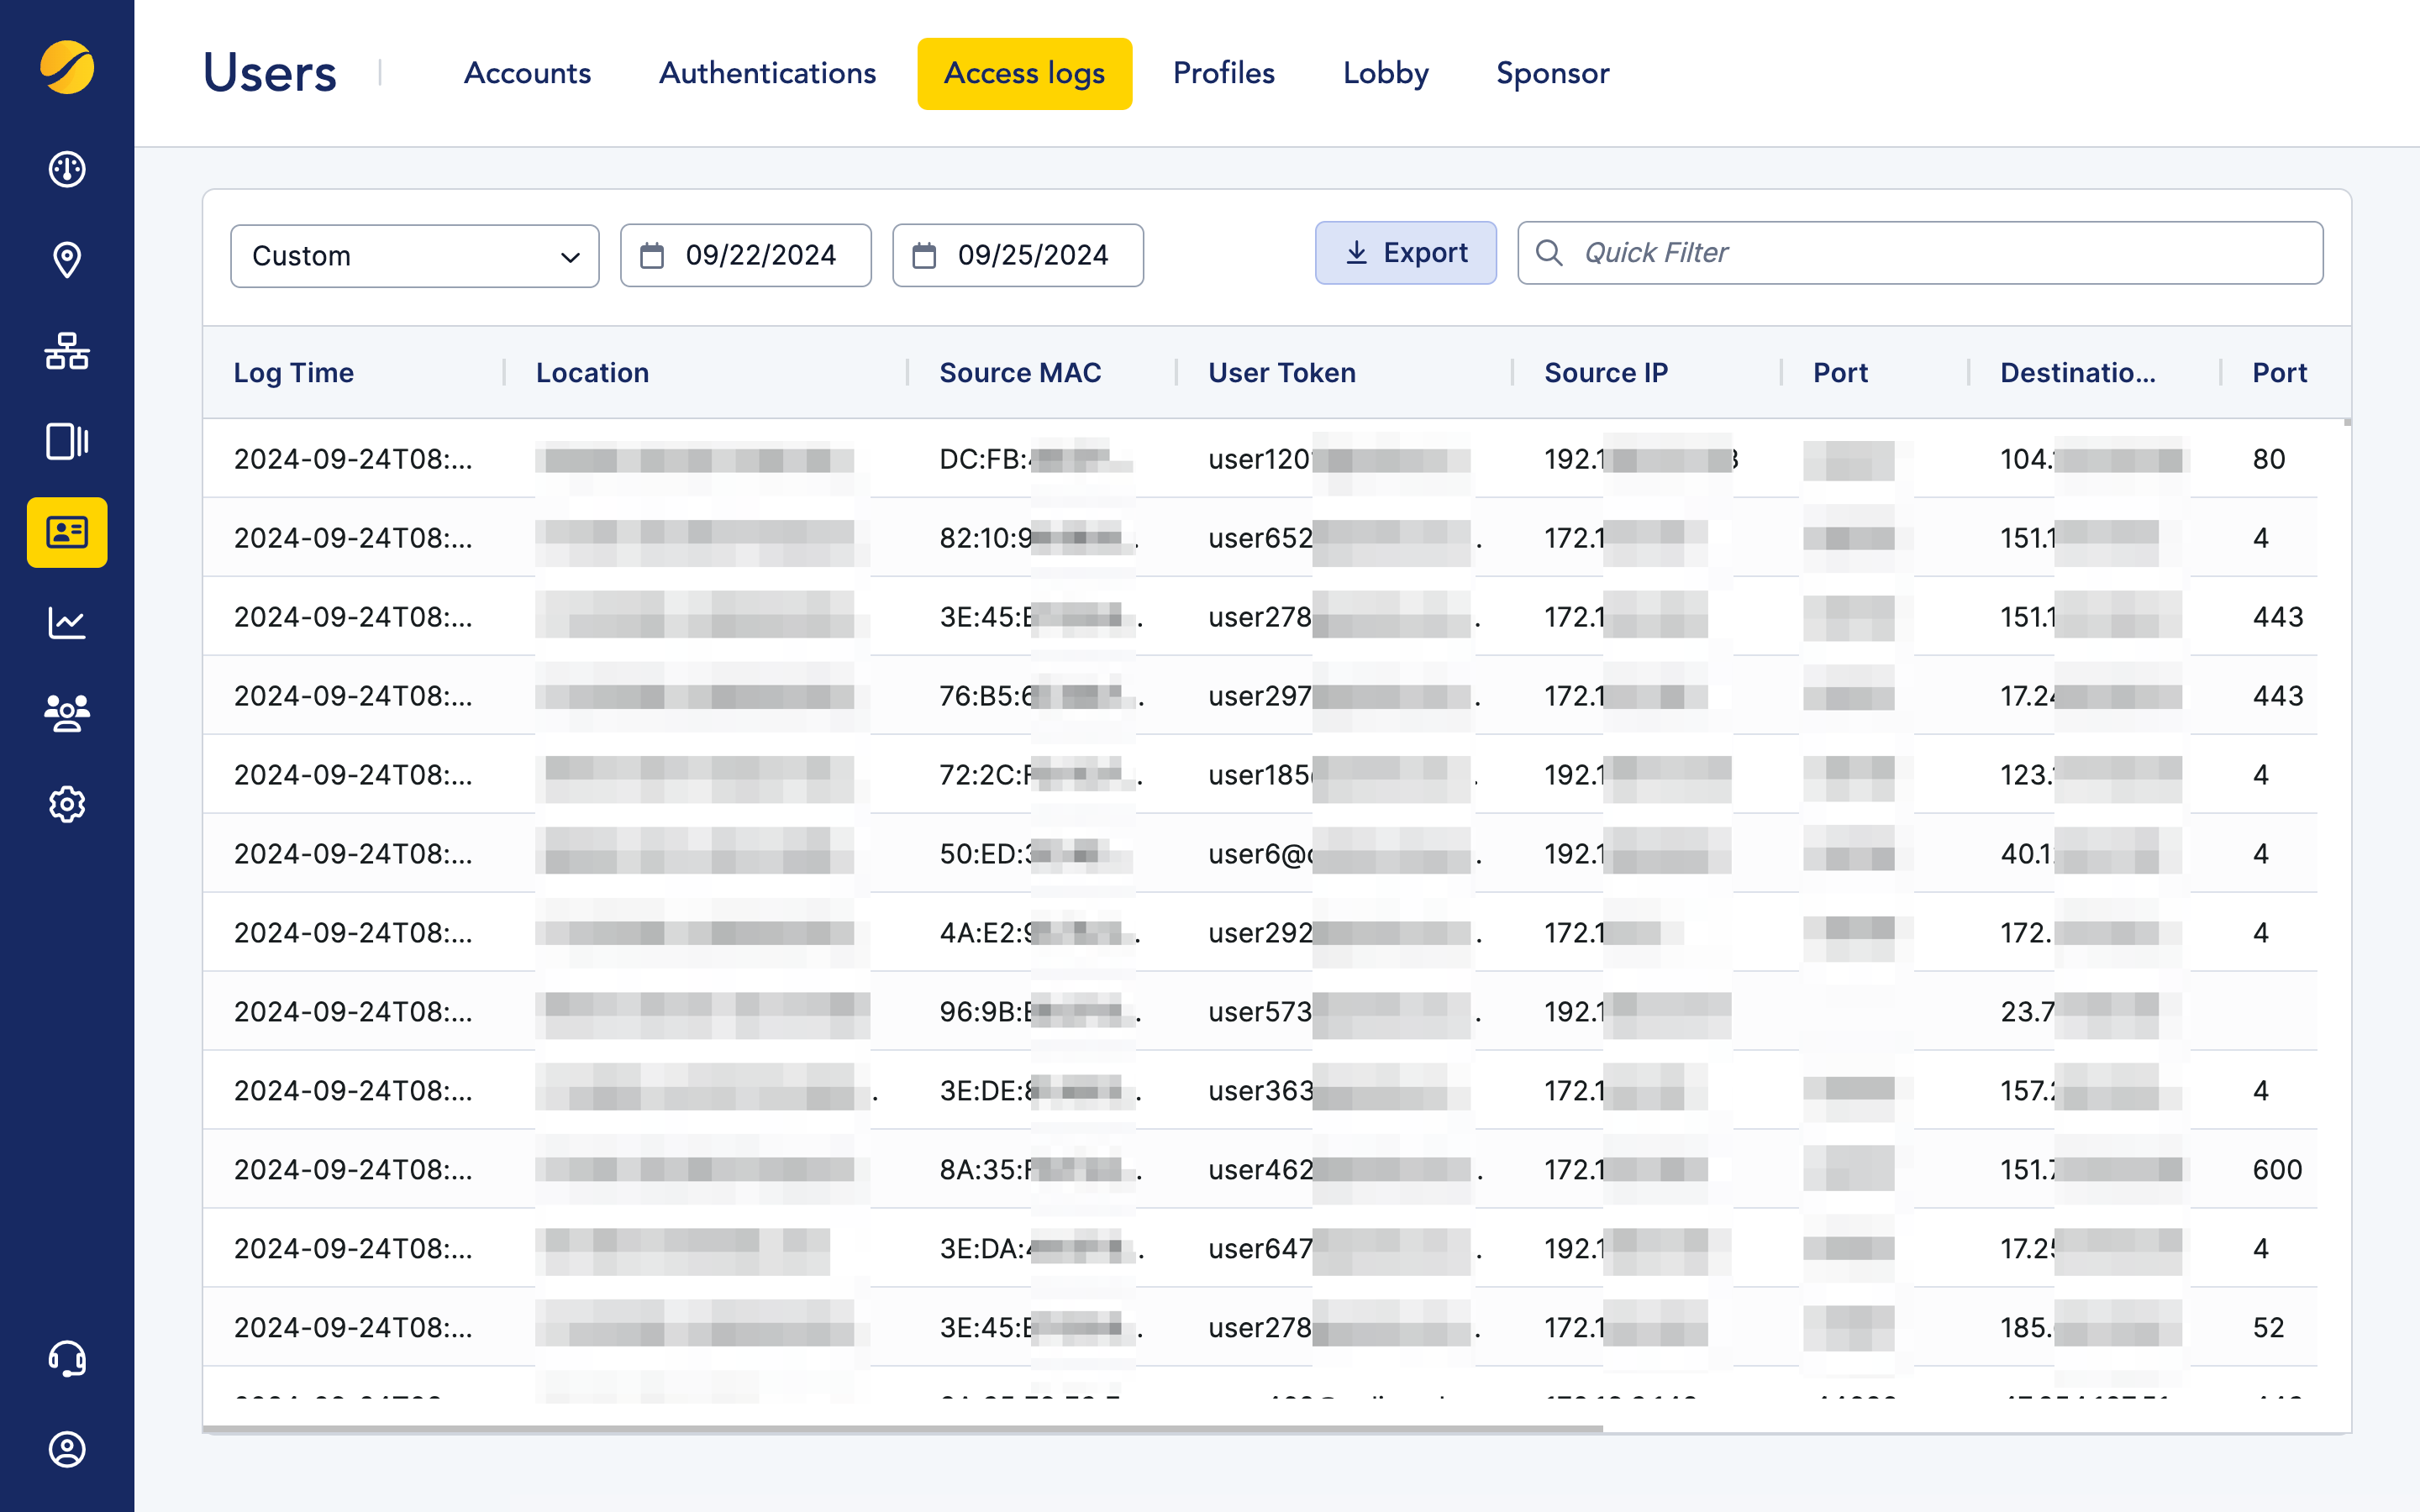Screen dimensions: 2420x1512
Task: Open the account profile icon at bottom
Action: pyautogui.click(x=66, y=1450)
